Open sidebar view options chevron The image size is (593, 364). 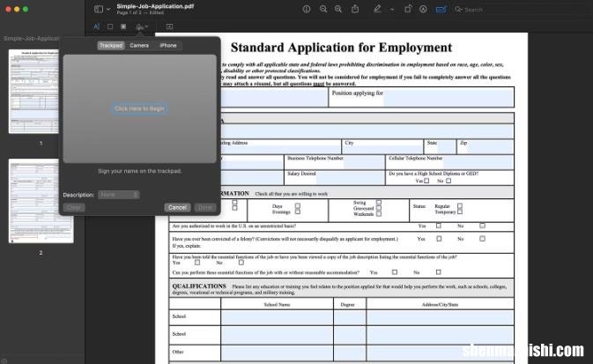pos(108,9)
